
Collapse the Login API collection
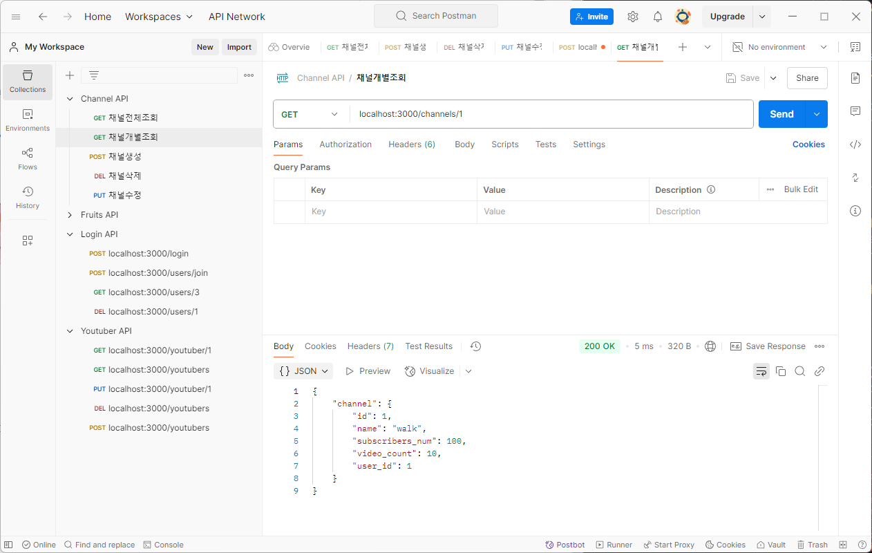point(70,234)
